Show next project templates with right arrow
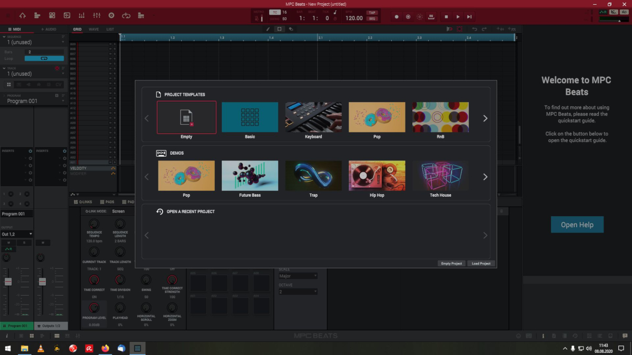This screenshot has width=632, height=355. point(485,118)
